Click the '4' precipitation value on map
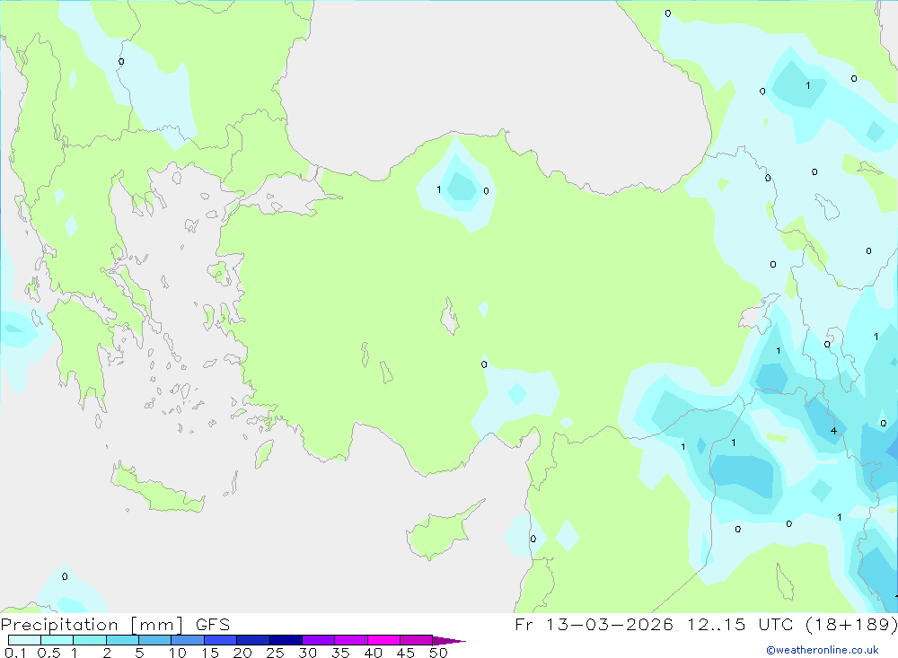Viewport: 898px width, 658px height. coord(833,431)
